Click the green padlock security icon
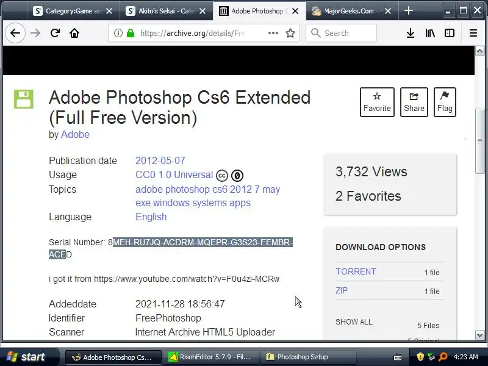Viewport: 488px width, 366px height. point(131,33)
